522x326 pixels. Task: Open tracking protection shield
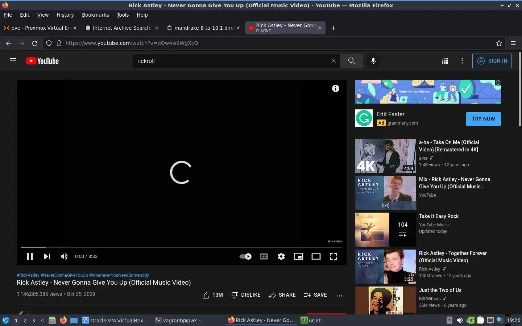49,43
